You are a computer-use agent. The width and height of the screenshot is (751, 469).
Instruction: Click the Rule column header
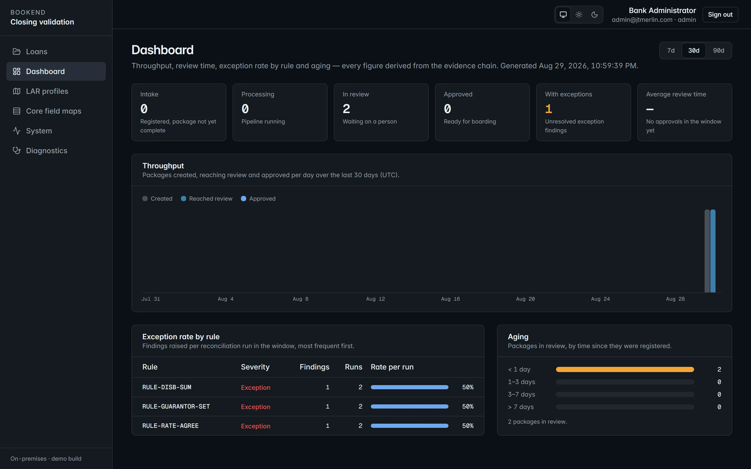click(x=150, y=367)
